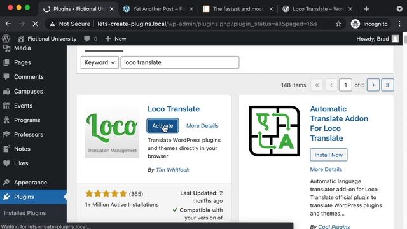Open Likes heart icon in sidebar
The image size is (407, 229).
(x=6, y=163)
